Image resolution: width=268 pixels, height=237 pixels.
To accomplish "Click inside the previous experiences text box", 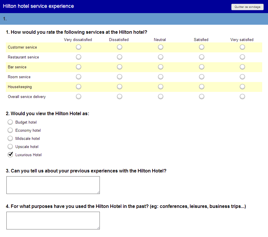I will (53, 185).
